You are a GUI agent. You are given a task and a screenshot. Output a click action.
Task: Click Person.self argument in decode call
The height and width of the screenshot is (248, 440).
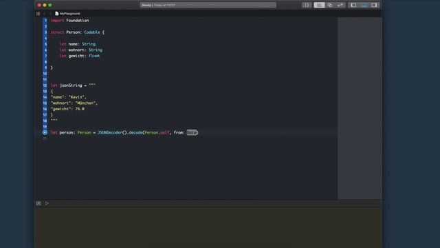point(157,132)
